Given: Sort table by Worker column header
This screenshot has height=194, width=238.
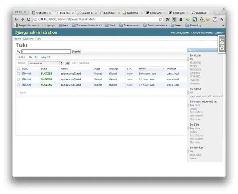Looking at the screenshot, I should pos(172,68).
